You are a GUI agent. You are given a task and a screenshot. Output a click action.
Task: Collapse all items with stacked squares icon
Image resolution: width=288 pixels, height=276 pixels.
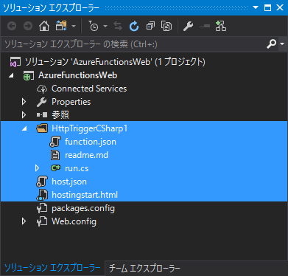tap(150, 26)
